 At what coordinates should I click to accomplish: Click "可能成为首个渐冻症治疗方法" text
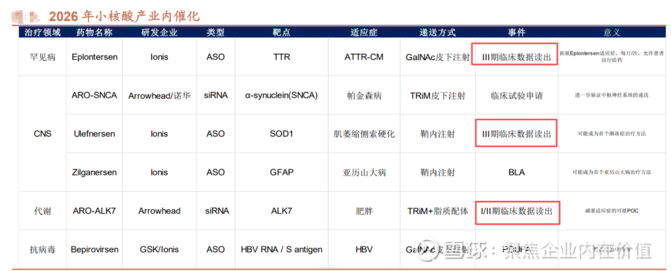pyautogui.click(x=611, y=134)
